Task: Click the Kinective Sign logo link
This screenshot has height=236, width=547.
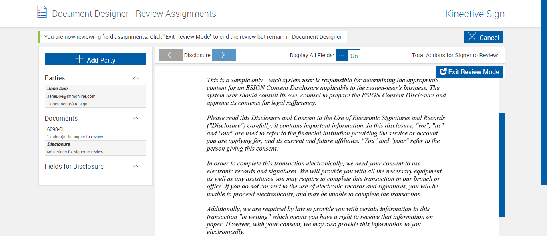Action: (x=475, y=14)
